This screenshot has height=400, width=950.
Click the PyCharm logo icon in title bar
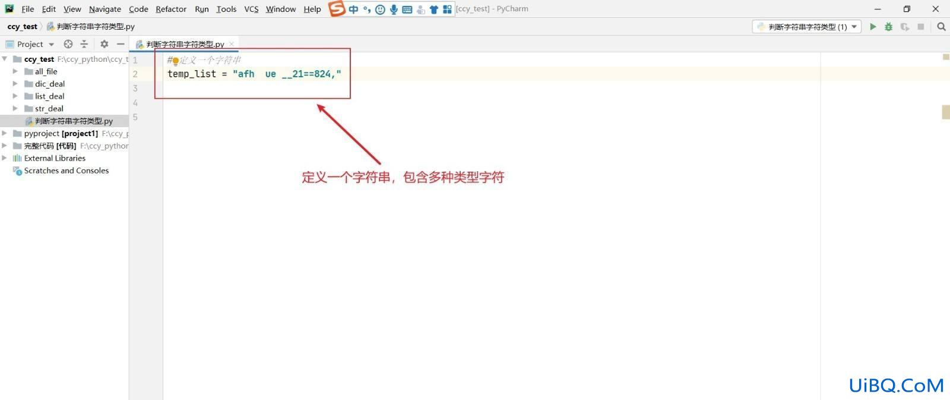point(9,8)
